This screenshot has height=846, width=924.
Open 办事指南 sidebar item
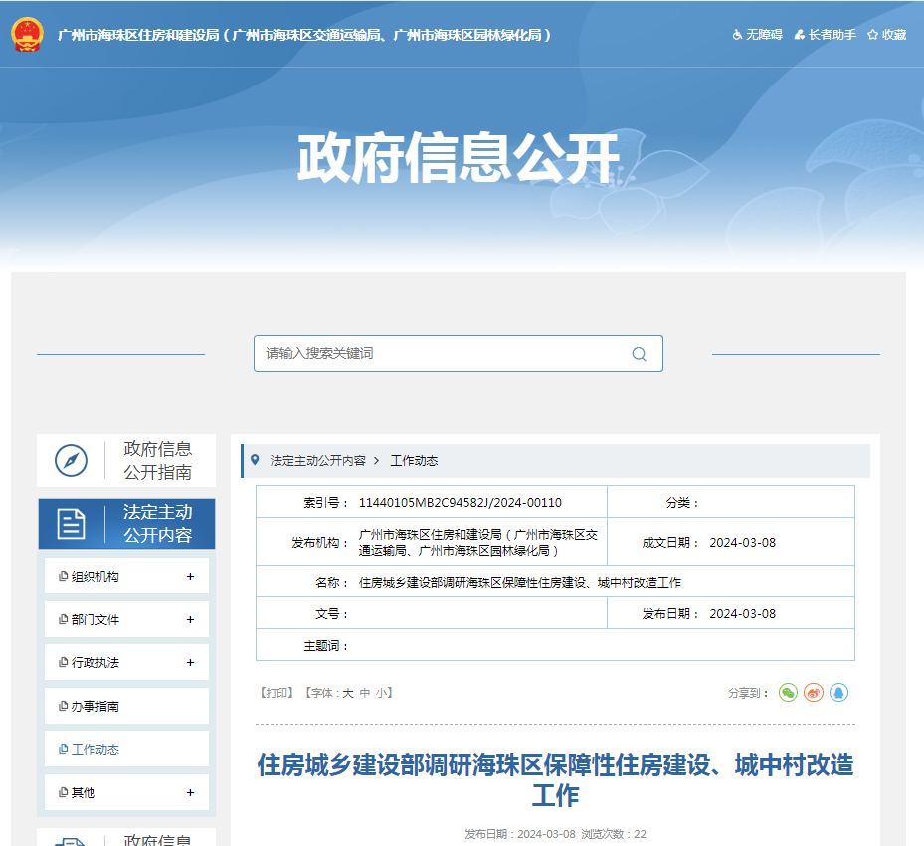[95, 706]
